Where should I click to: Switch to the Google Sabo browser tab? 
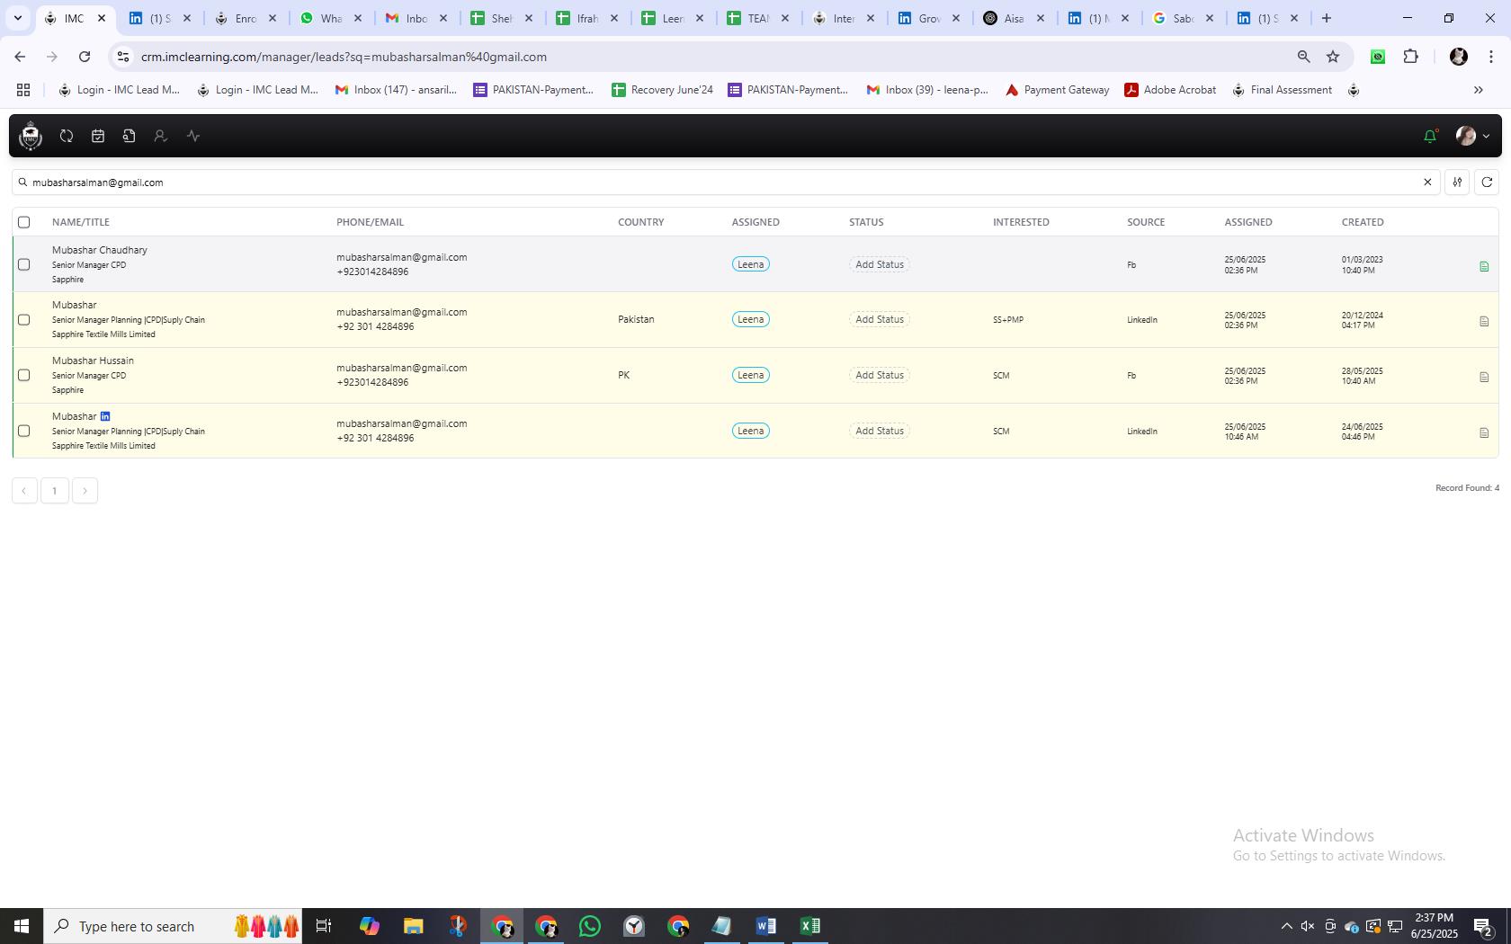tap(1183, 18)
